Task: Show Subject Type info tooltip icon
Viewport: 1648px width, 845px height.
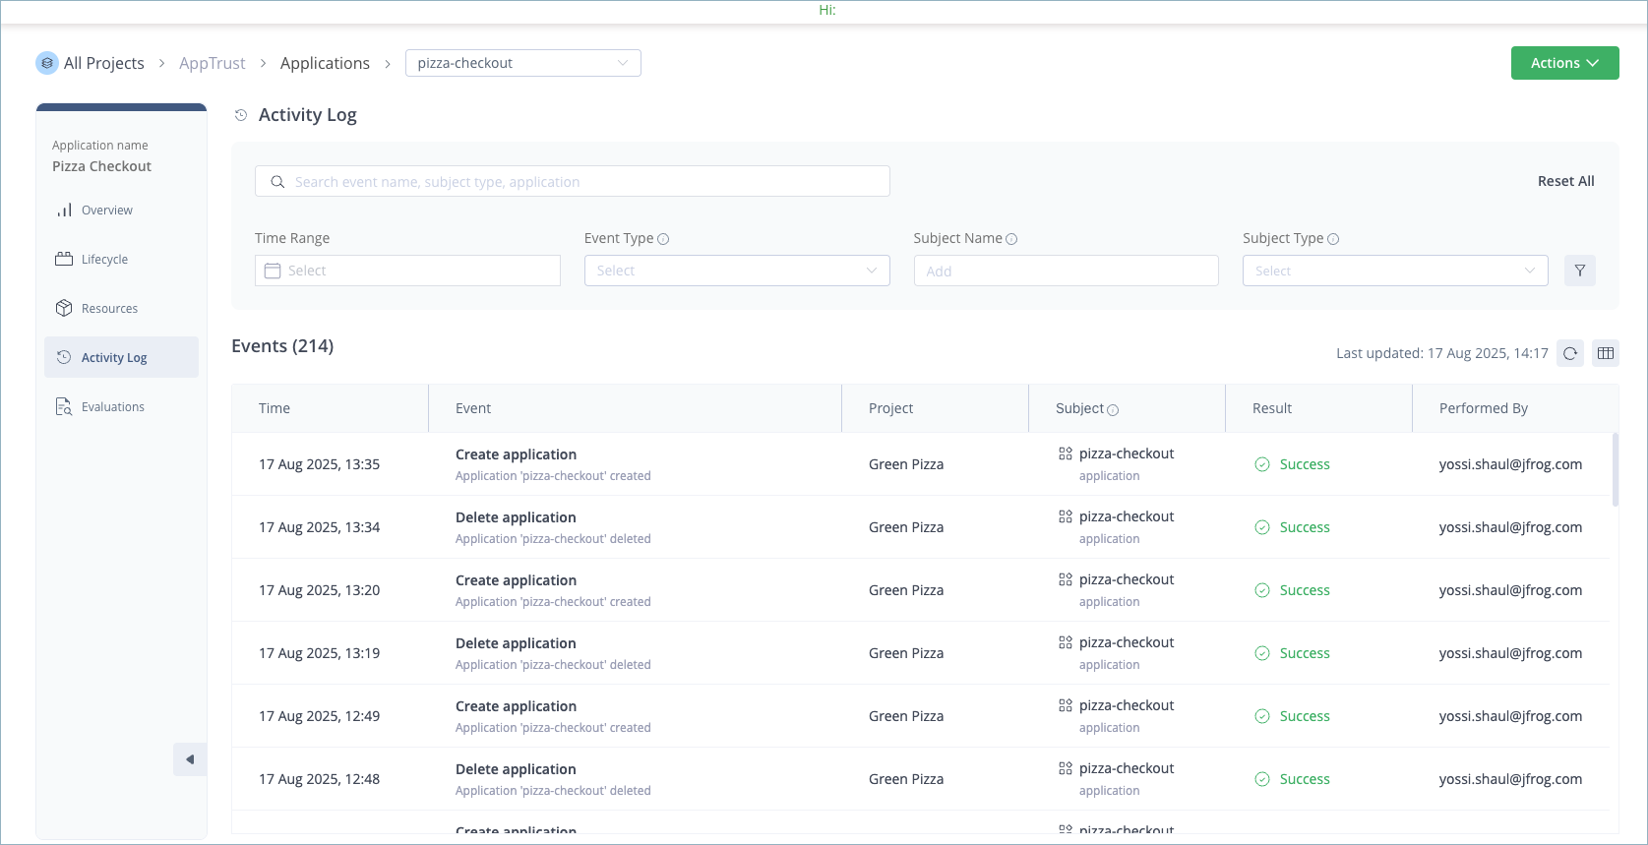Action: [1333, 239]
